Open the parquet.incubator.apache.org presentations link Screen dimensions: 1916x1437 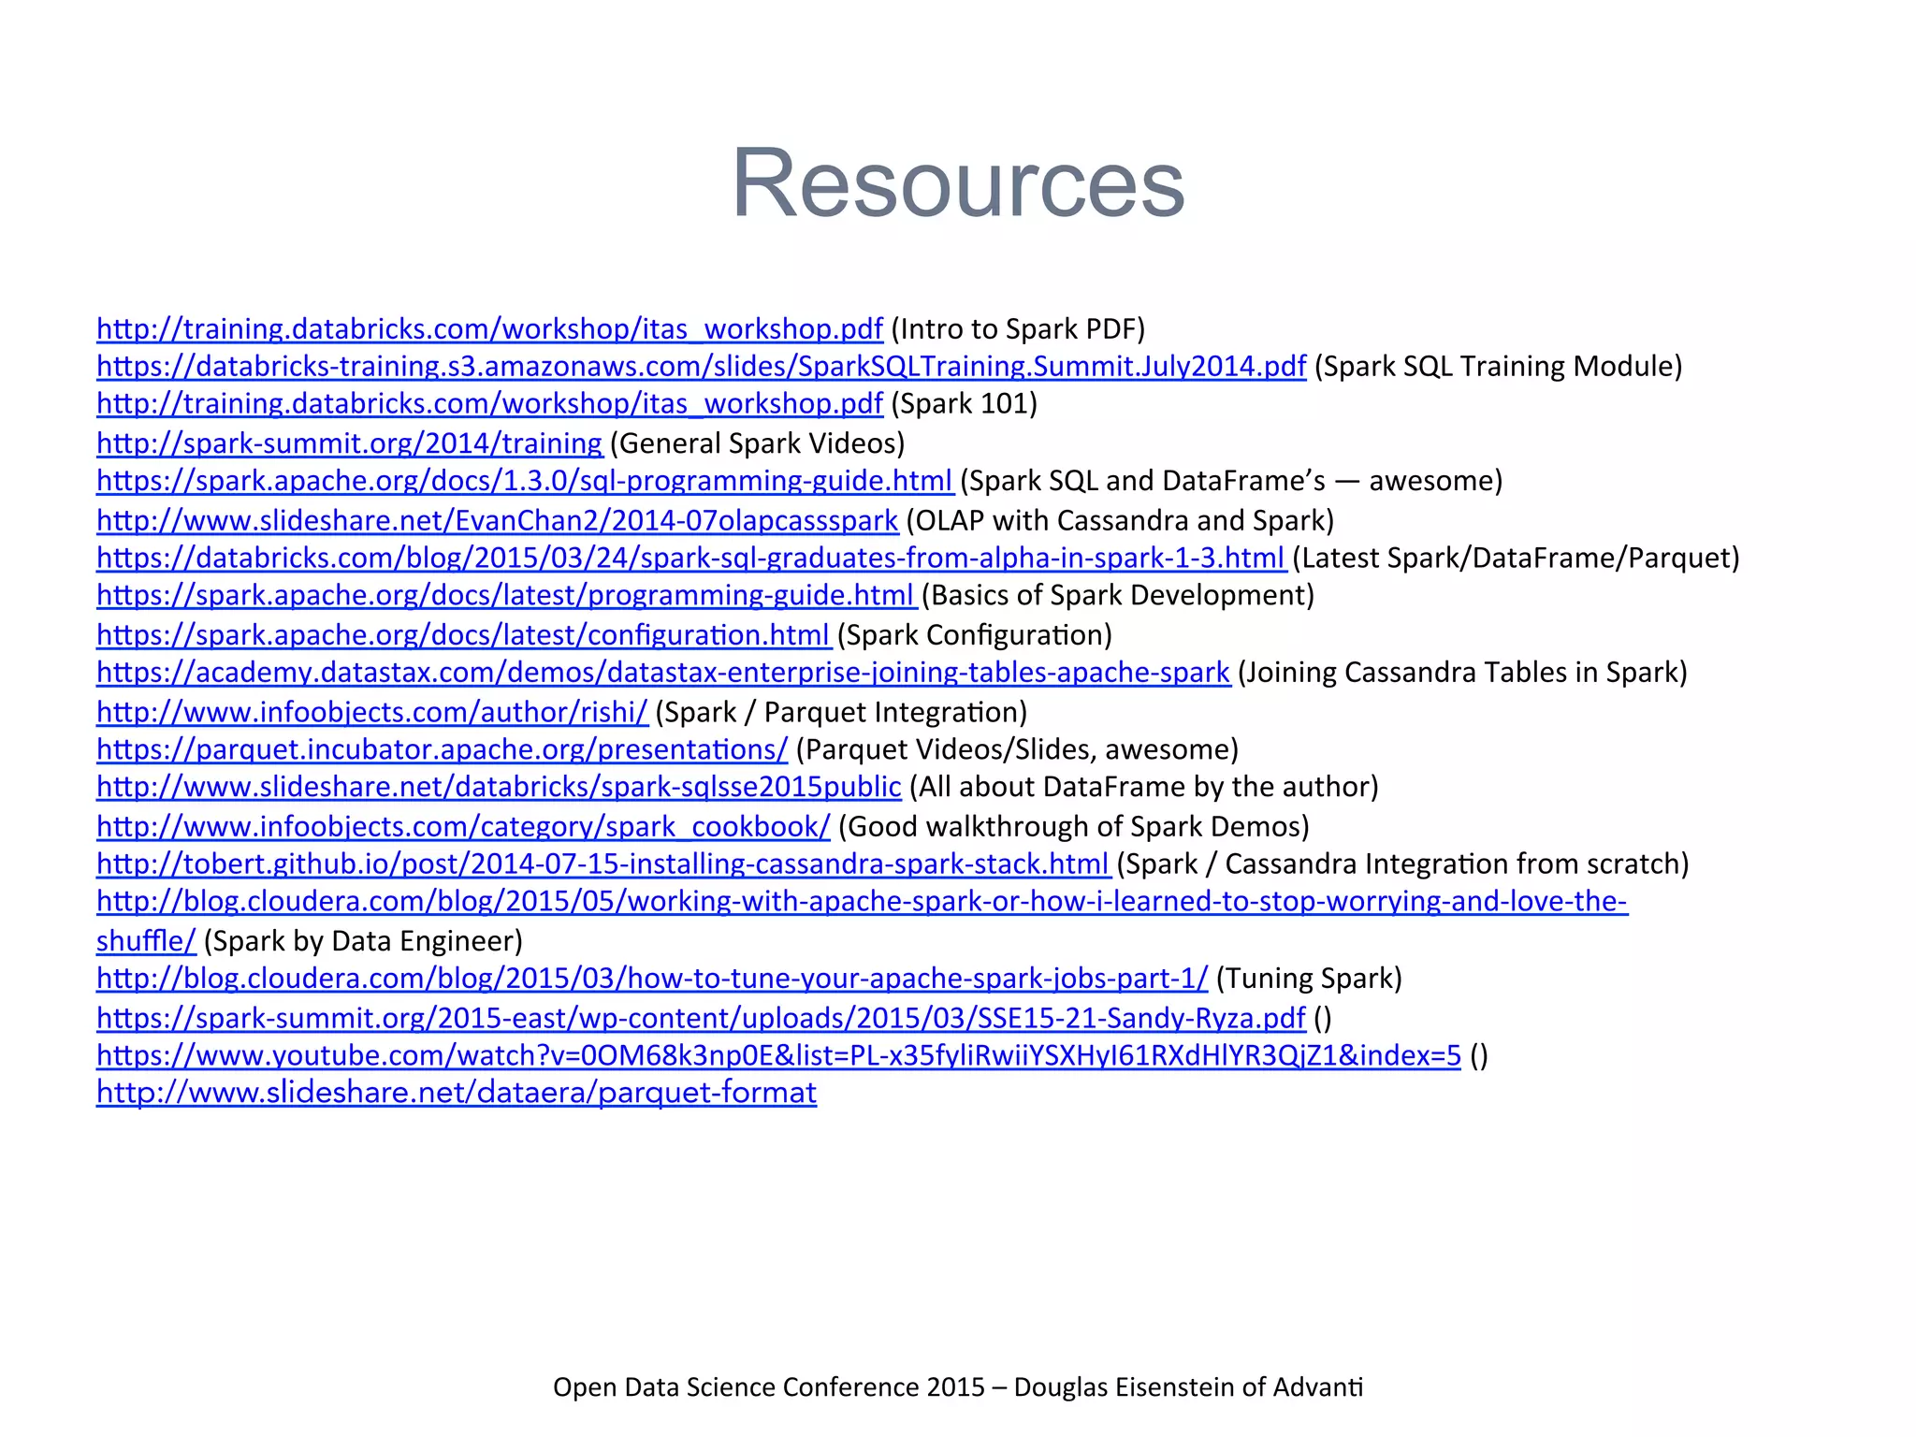(x=443, y=750)
